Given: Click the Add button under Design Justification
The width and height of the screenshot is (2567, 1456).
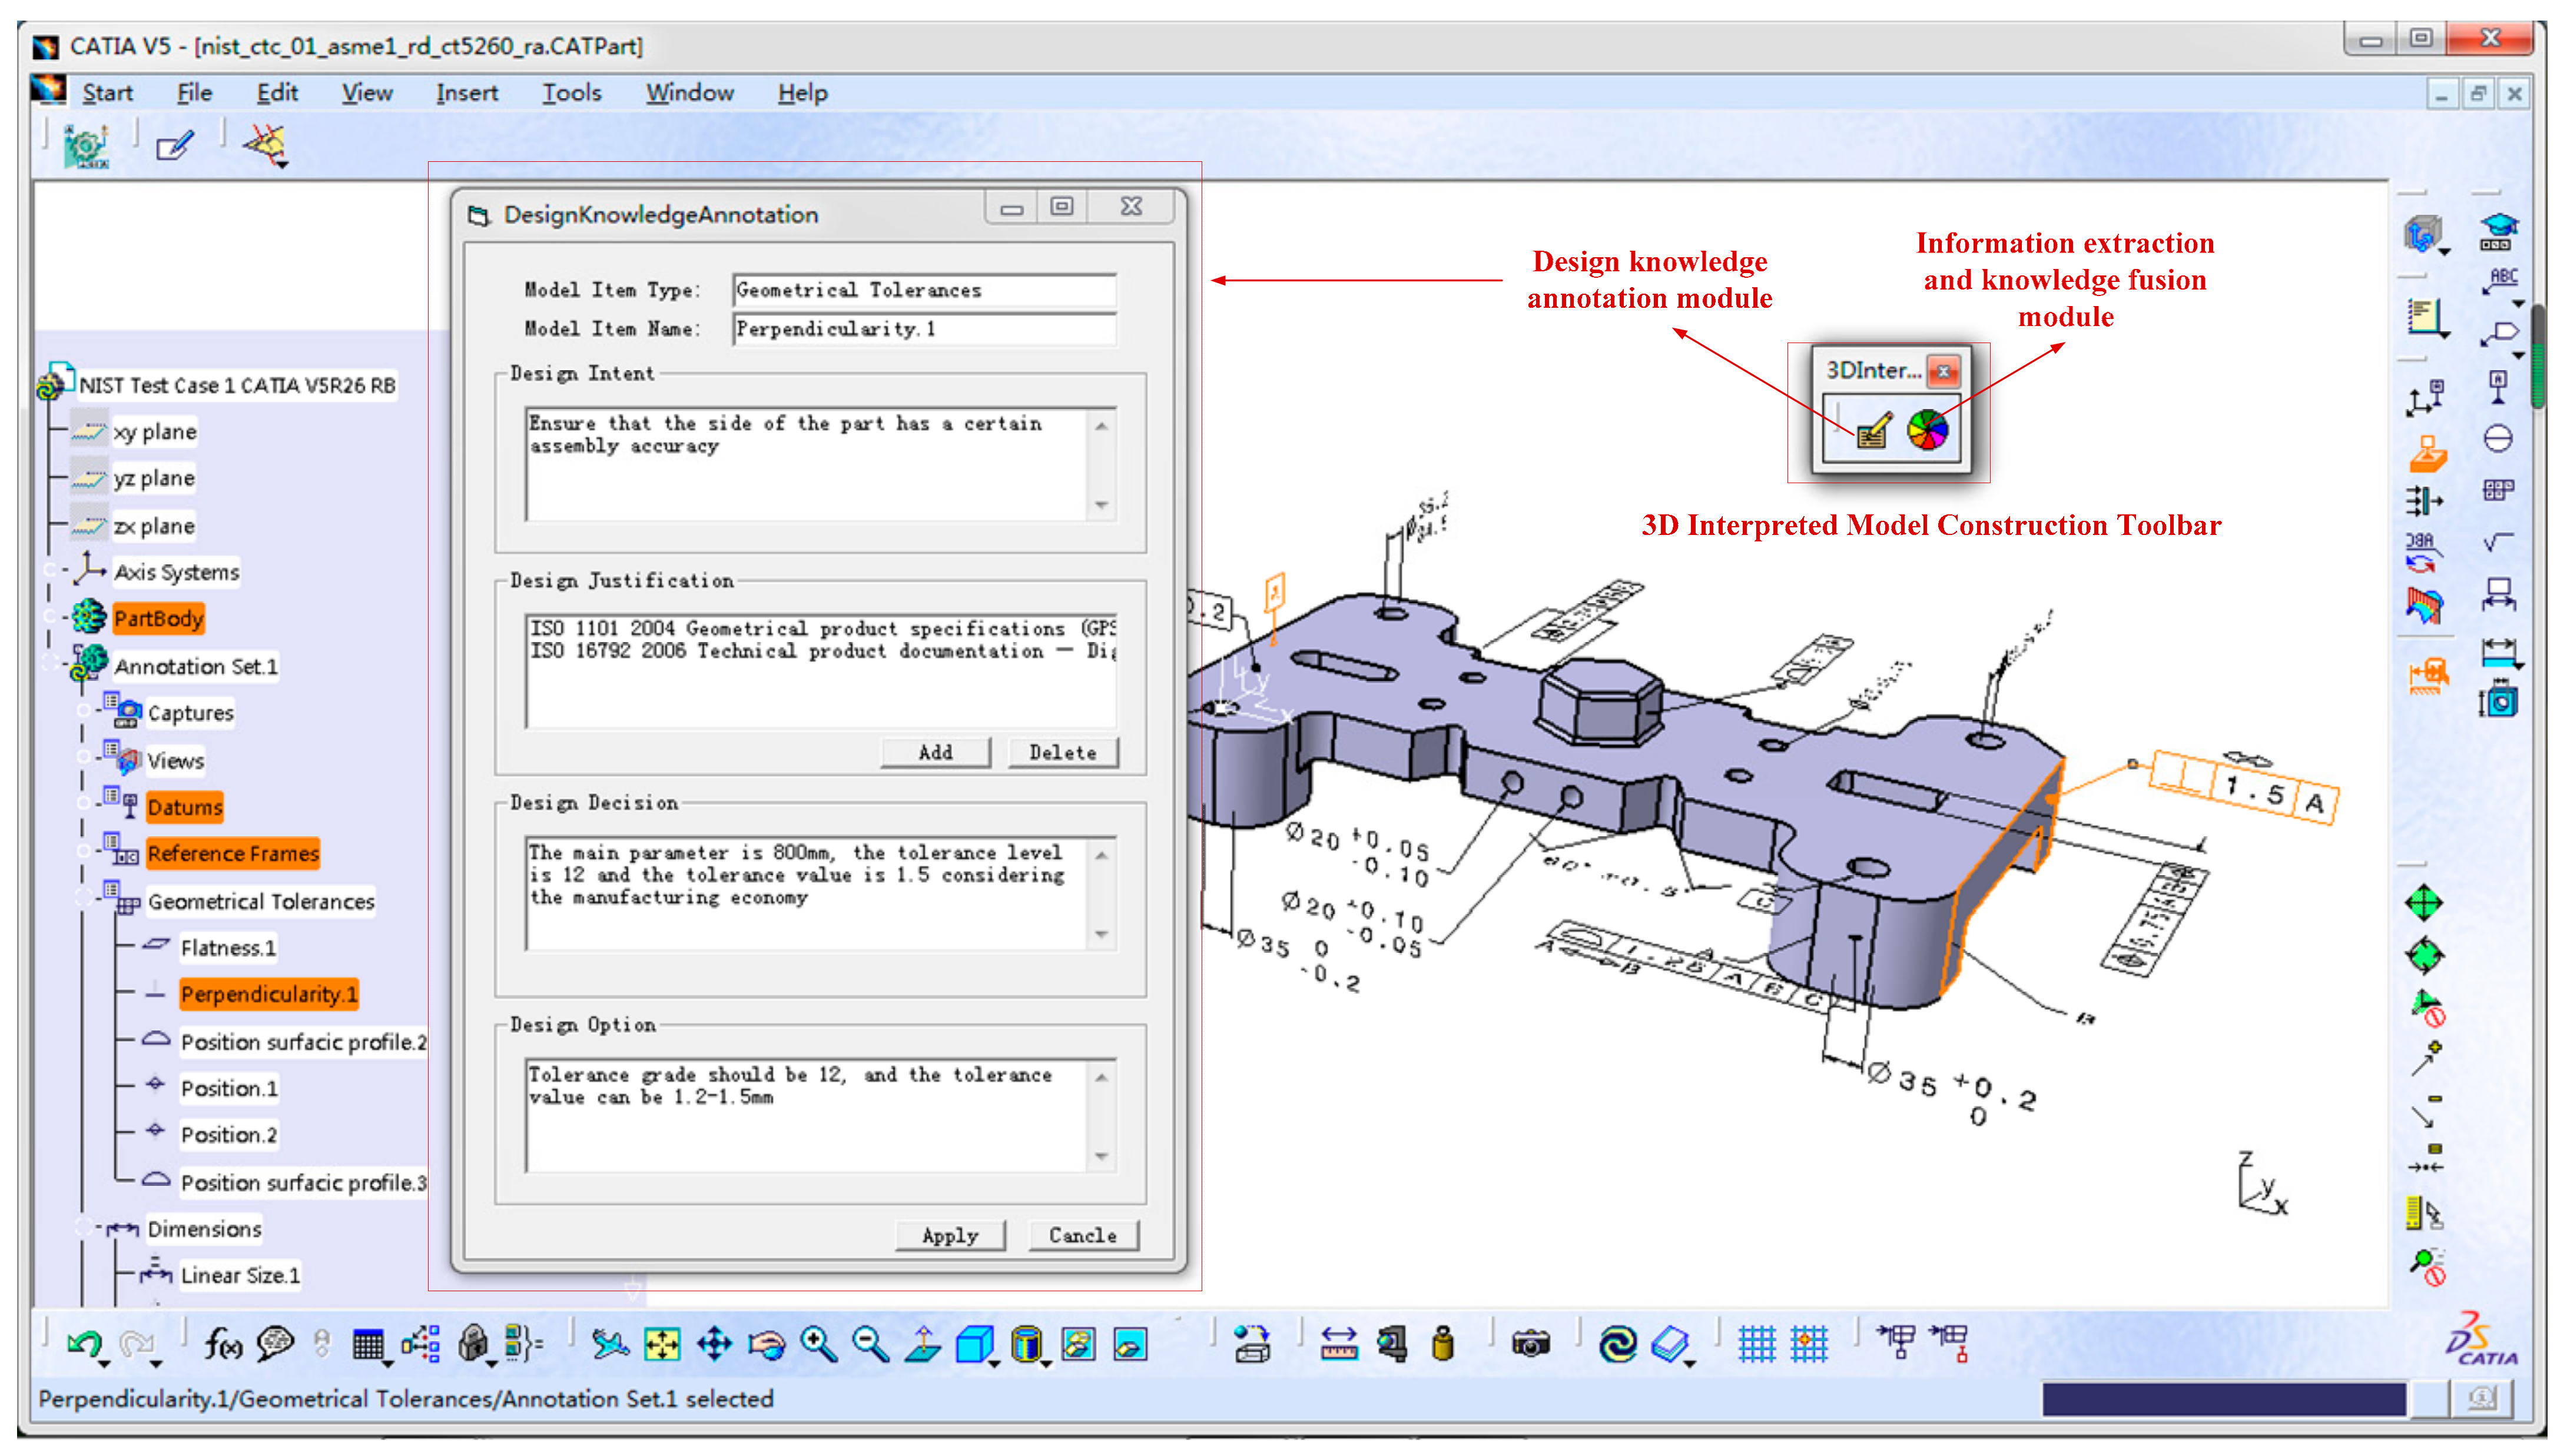Looking at the screenshot, I should [x=936, y=752].
